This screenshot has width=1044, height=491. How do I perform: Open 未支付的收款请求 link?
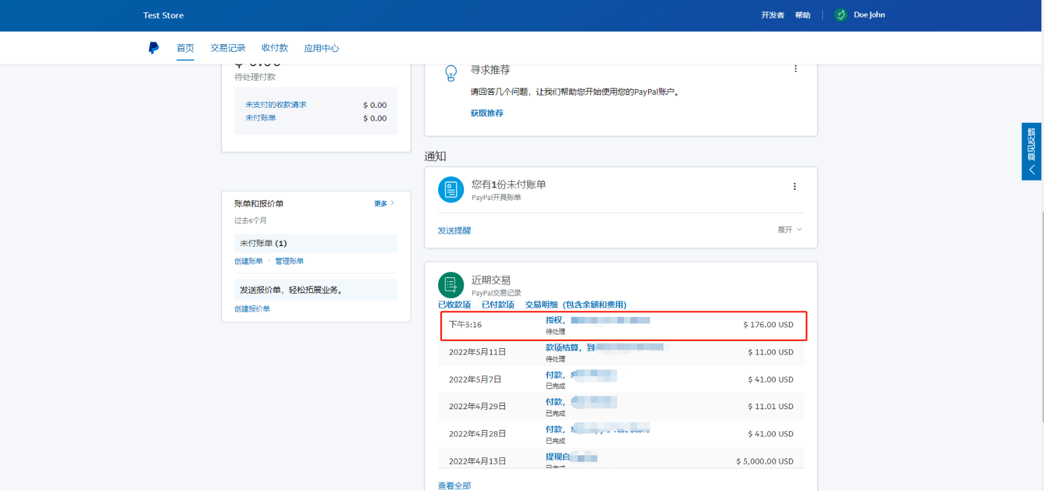click(x=276, y=105)
